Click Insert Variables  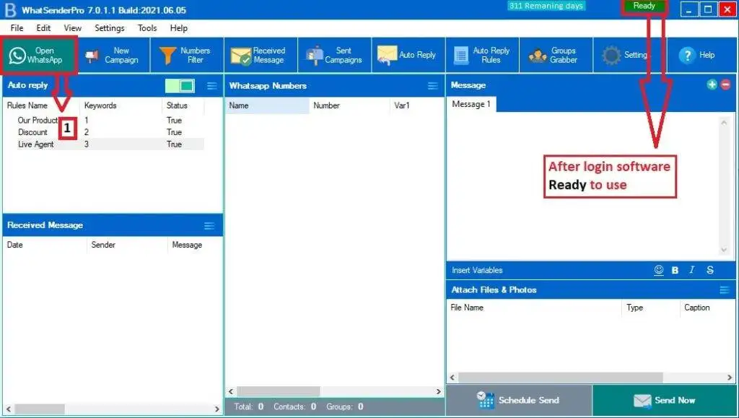coord(477,270)
